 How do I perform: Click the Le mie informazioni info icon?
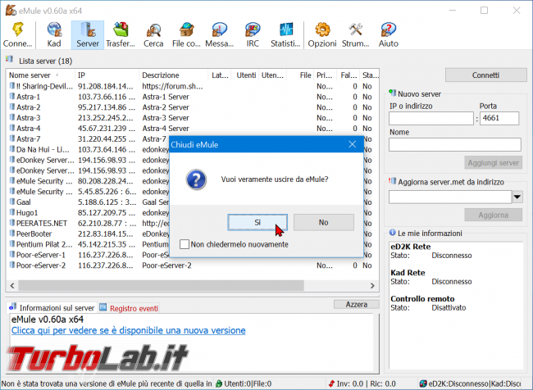tap(393, 233)
